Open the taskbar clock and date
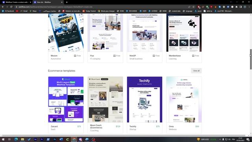The height and width of the screenshot is (142, 252). tap(241, 139)
